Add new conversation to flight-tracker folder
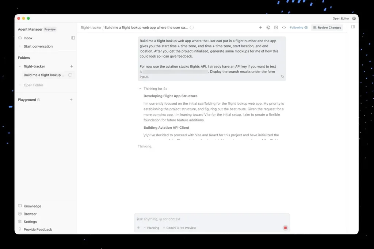Viewport: 374px width, 249px height. tap(72, 66)
